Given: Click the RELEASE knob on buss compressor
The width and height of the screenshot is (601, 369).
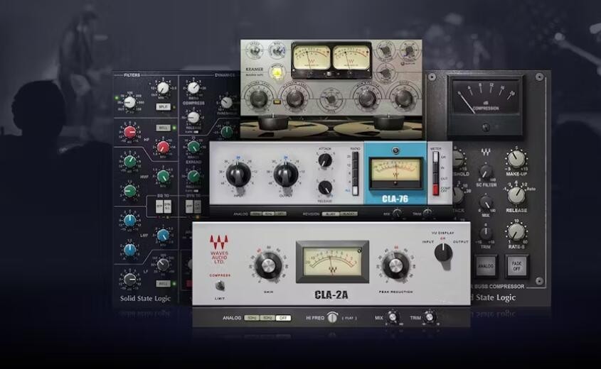Looking at the screenshot, I should coord(516,195).
